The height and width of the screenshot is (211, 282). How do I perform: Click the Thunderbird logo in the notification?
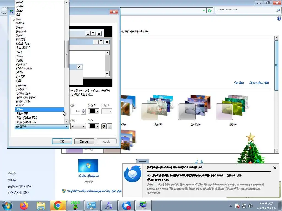132,174
